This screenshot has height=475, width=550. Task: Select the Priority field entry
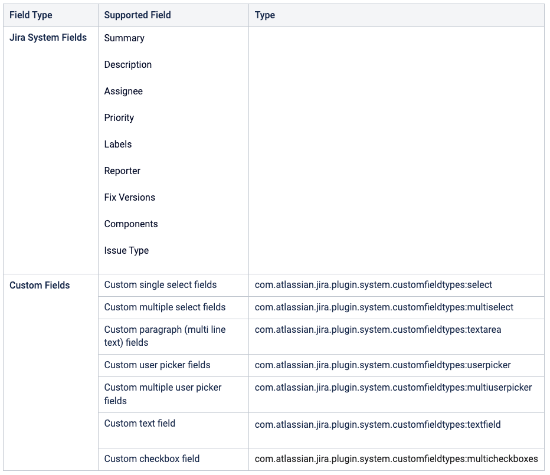coord(119,118)
